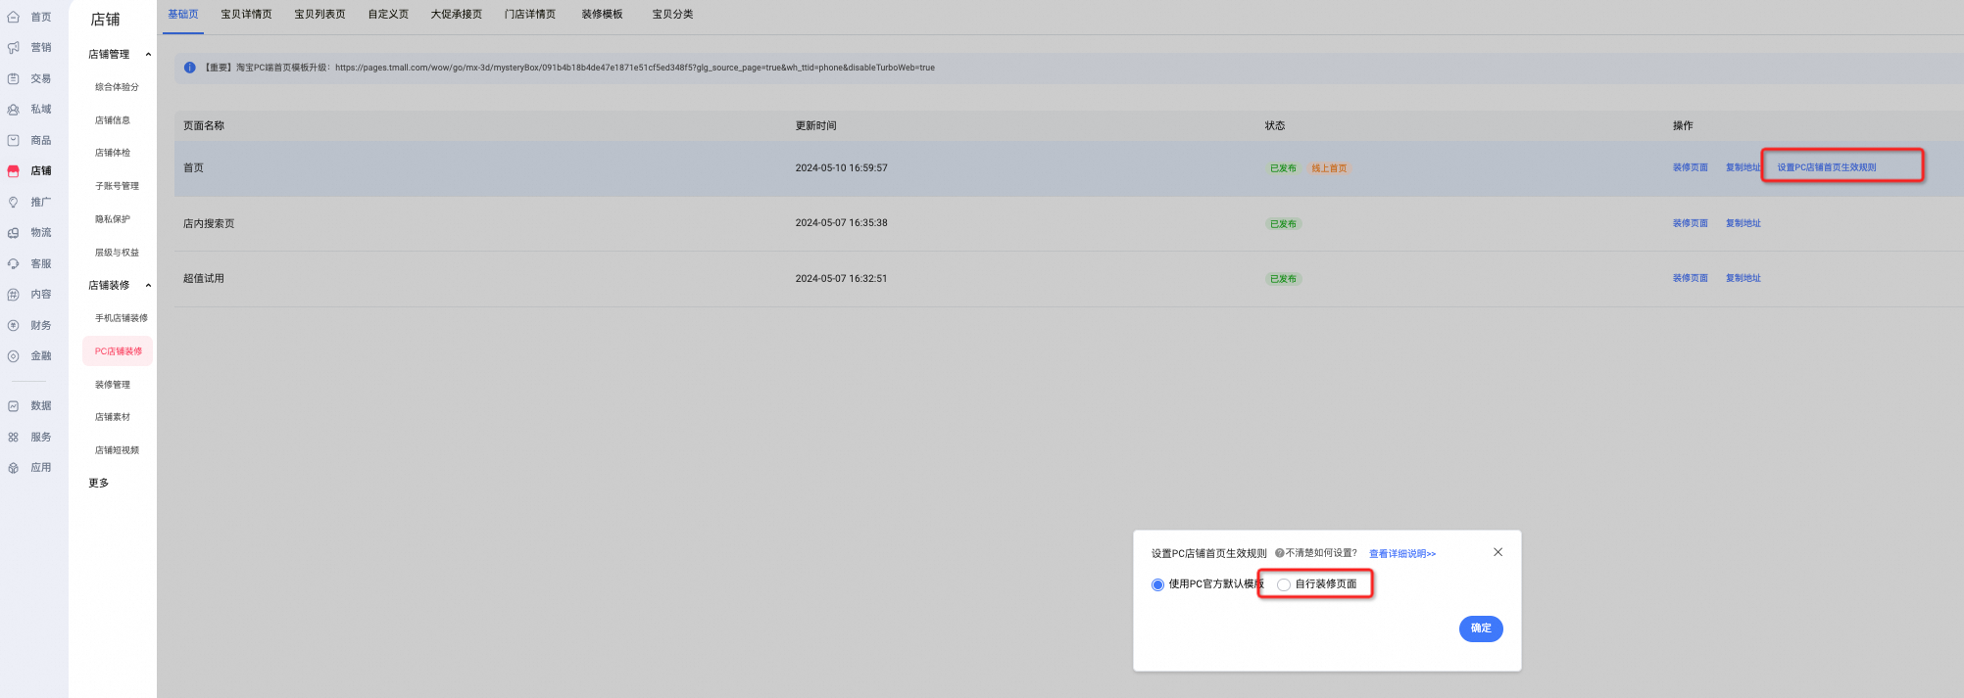Click the question mark help icon in dialog
The width and height of the screenshot is (1964, 698).
tap(1280, 553)
